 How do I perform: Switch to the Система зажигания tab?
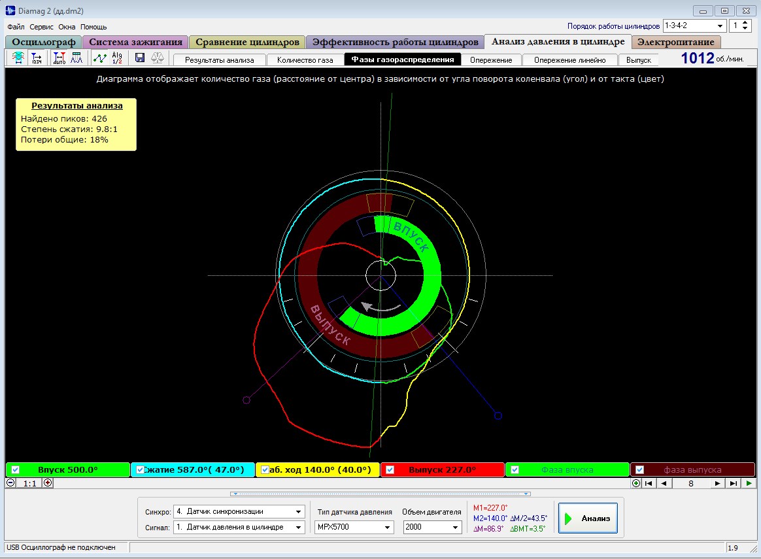[135, 42]
